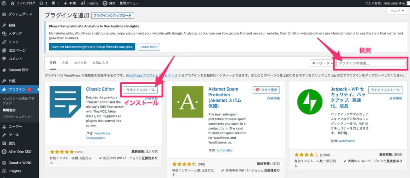Click the plus 新規 icon in the admin bar

coord(65,3)
